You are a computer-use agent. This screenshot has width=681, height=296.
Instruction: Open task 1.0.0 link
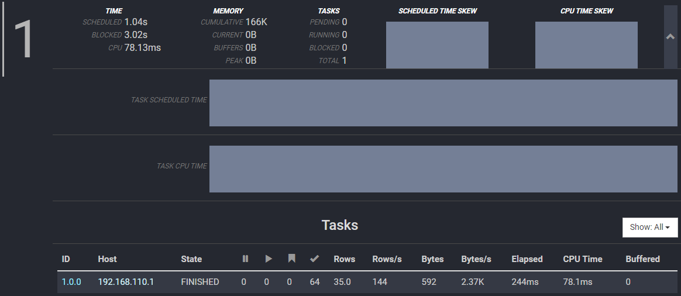point(71,282)
